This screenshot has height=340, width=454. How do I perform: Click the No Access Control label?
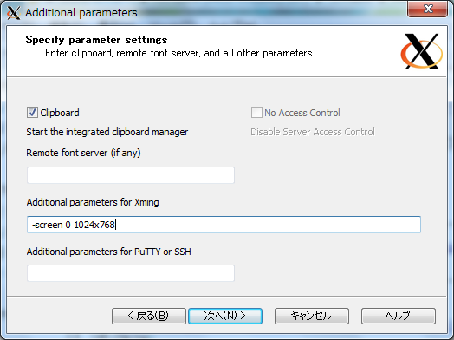click(x=302, y=113)
